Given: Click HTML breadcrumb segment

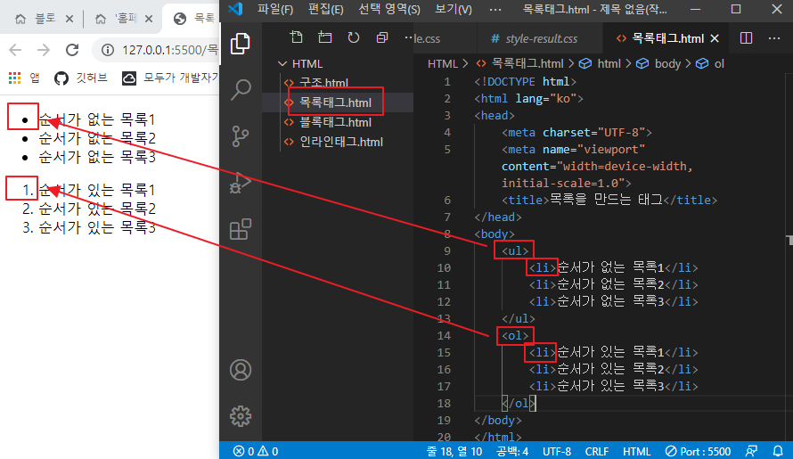Looking at the screenshot, I should pyautogui.click(x=443, y=64).
